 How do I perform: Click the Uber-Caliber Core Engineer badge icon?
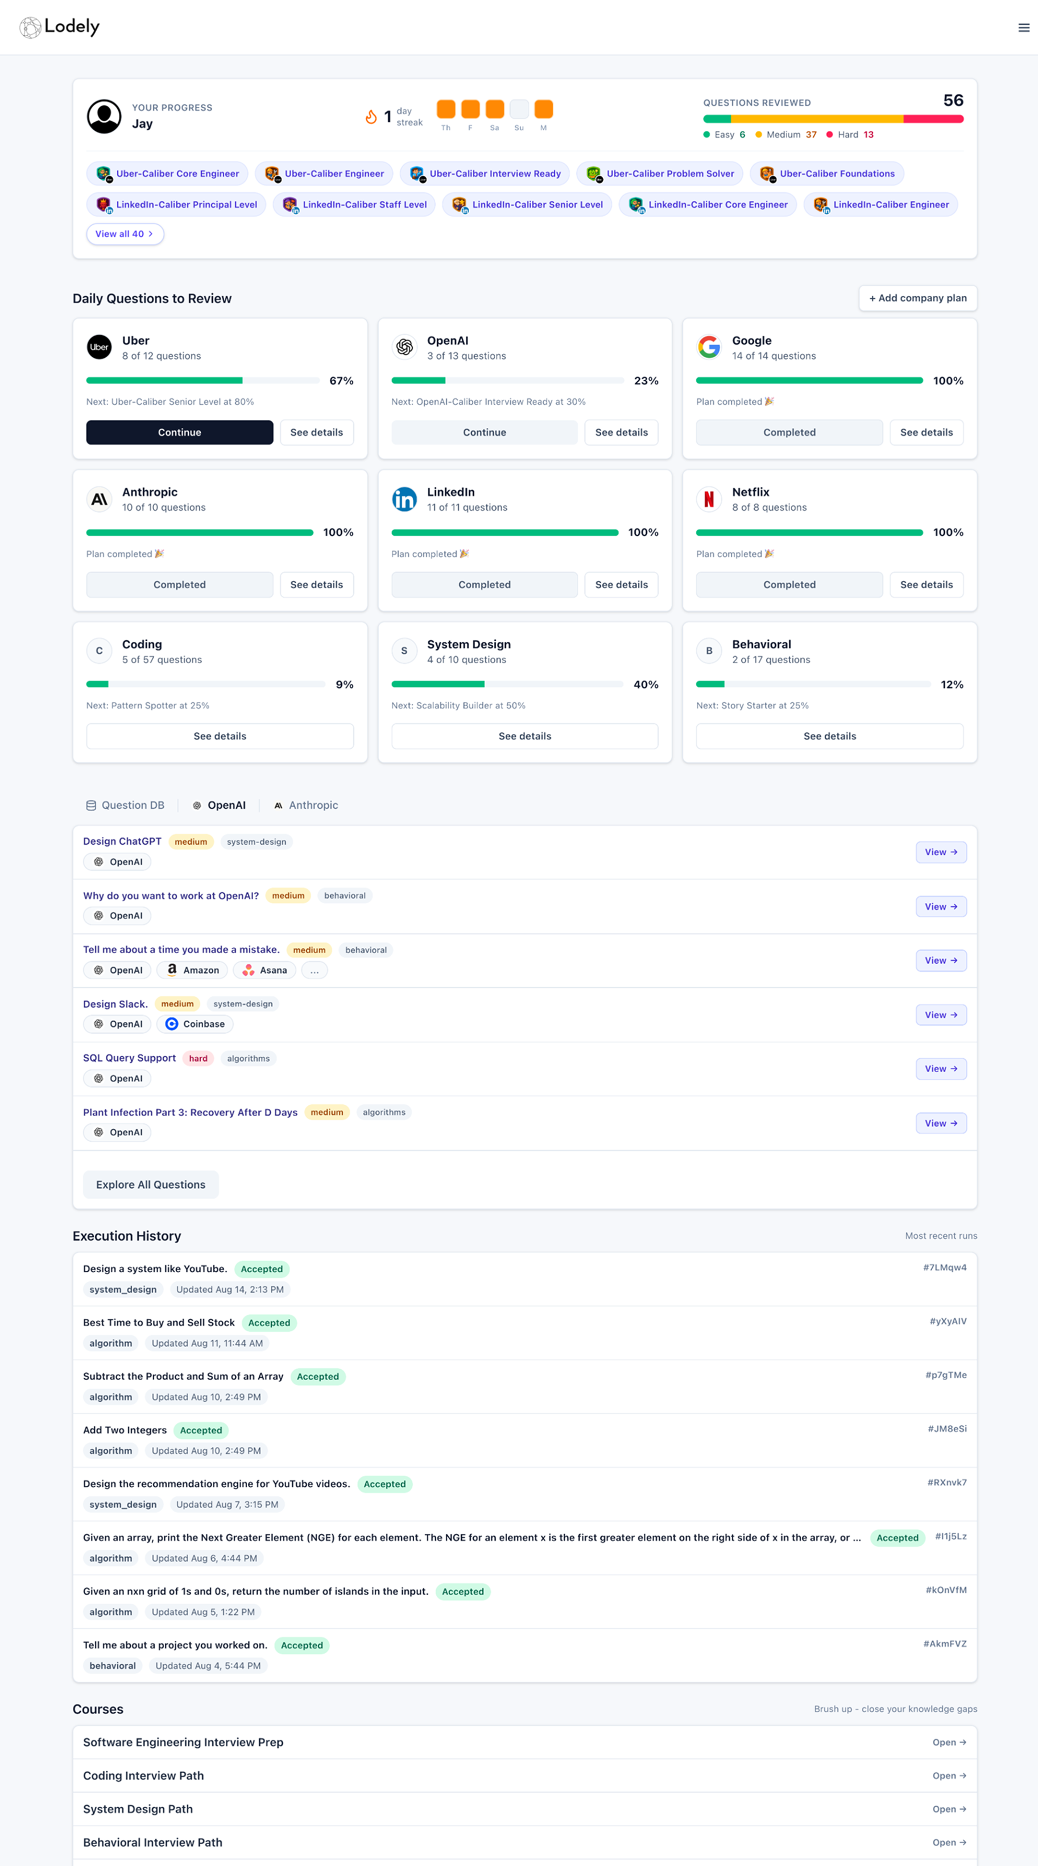click(x=104, y=174)
